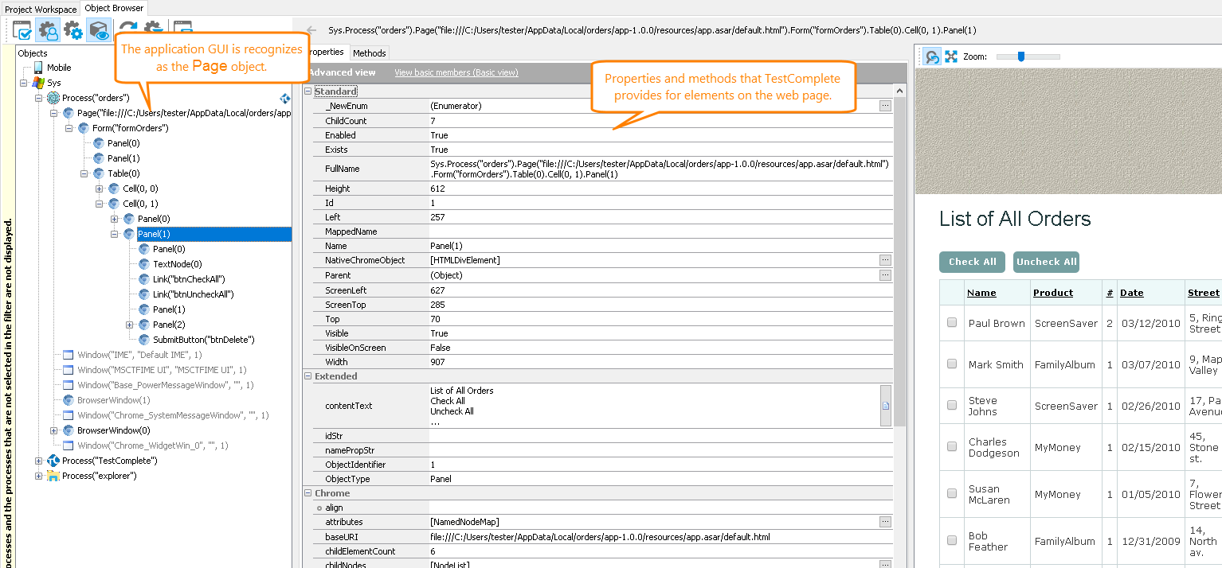This screenshot has width=1222, height=568.
Task: Collapse the Standard properties section
Action: coord(308,91)
